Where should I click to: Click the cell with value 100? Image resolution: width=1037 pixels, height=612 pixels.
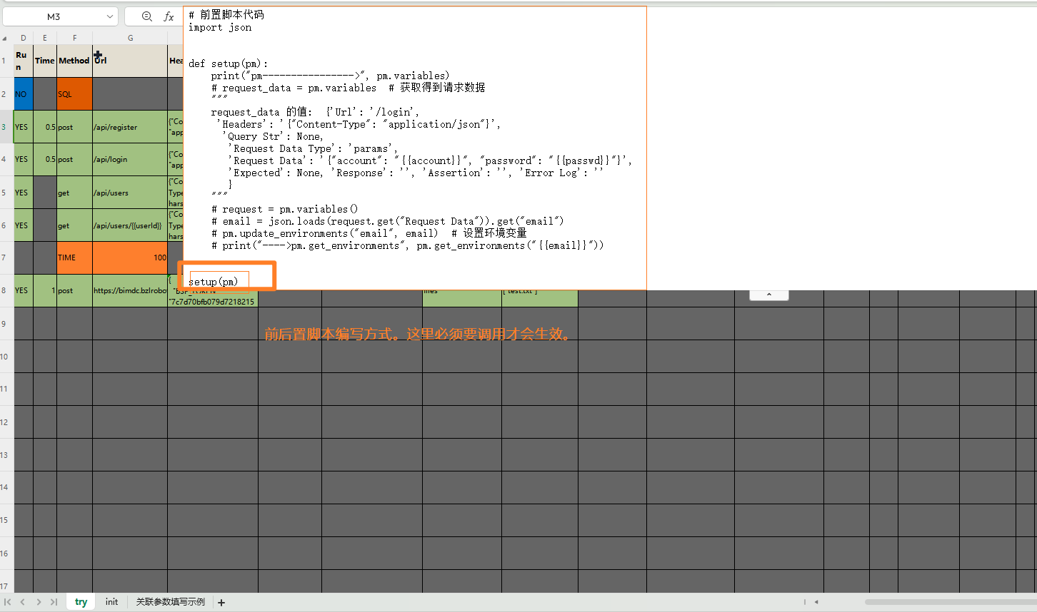tap(130, 257)
